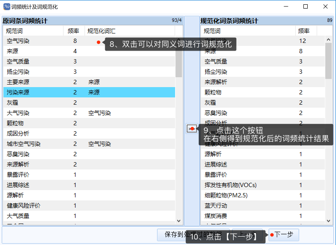Click the 规范词 column header in left table
This screenshot has height=245, width=336.
pos(33,31)
